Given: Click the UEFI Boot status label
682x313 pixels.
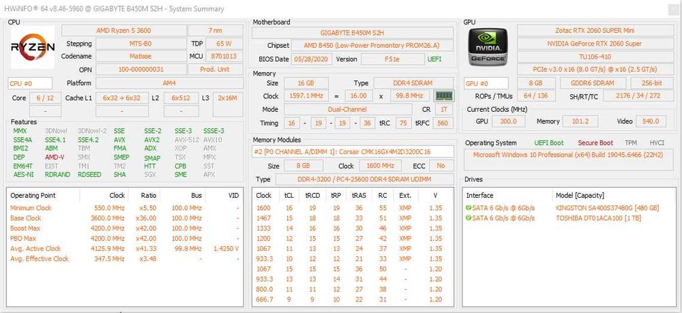Looking at the screenshot, I should [x=549, y=143].
